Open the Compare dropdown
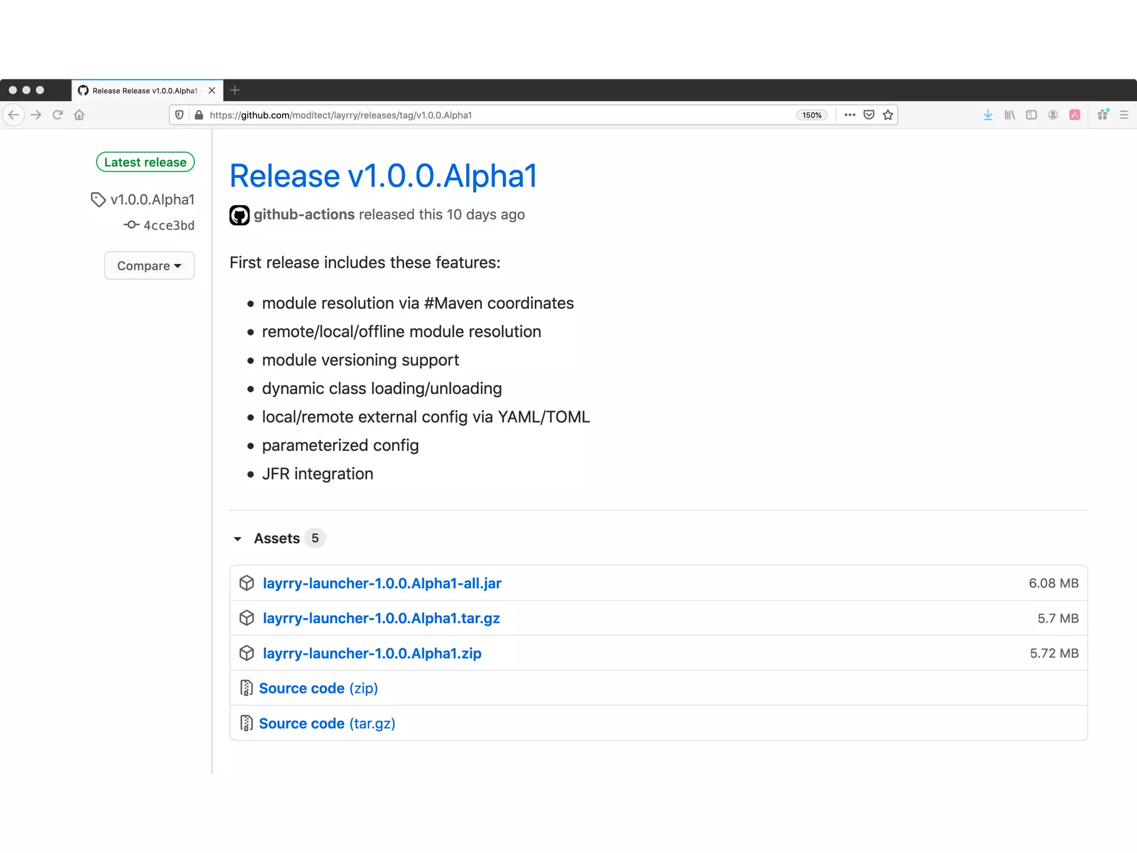Screen dimensions: 1137x853 [x=149, y=265]
